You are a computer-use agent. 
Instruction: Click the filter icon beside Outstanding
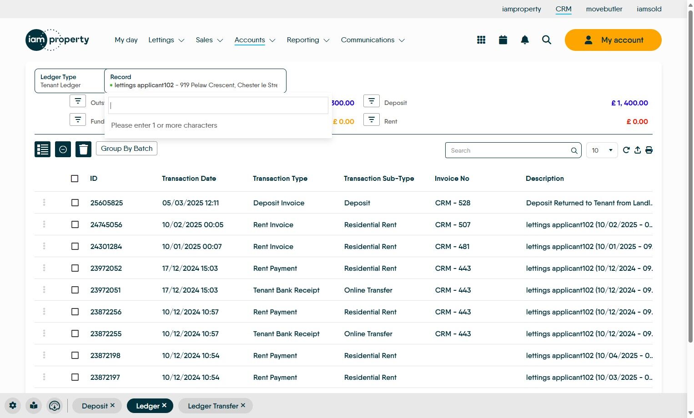pyautogui.click(x=78, y=101)
